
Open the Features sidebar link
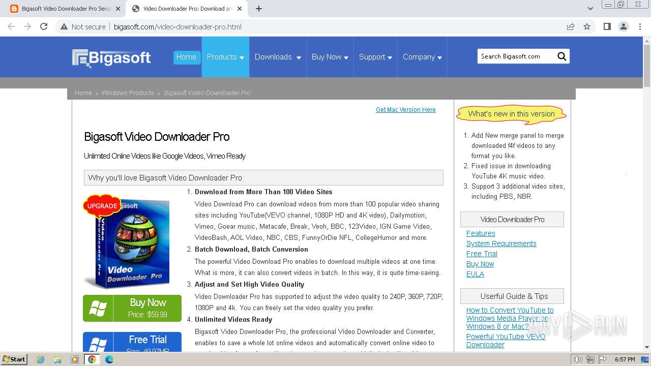tap(481, 233)
